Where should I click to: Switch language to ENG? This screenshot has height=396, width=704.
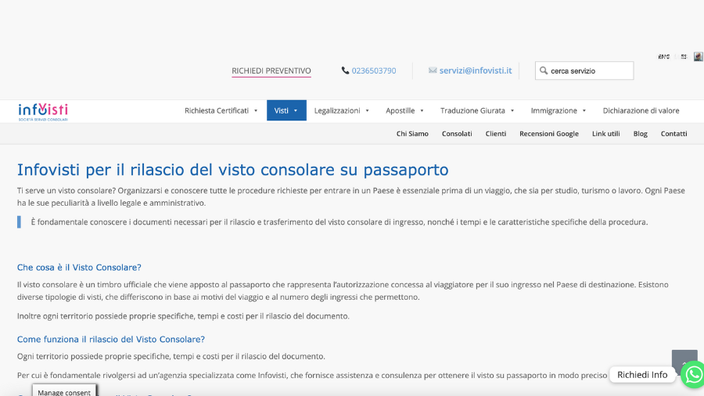coord(664,57)
